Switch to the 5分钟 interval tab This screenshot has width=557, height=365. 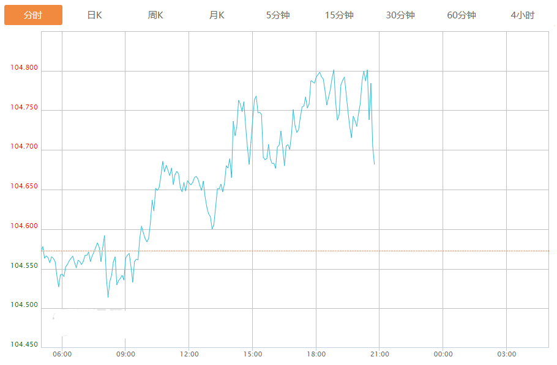point(278,15)
